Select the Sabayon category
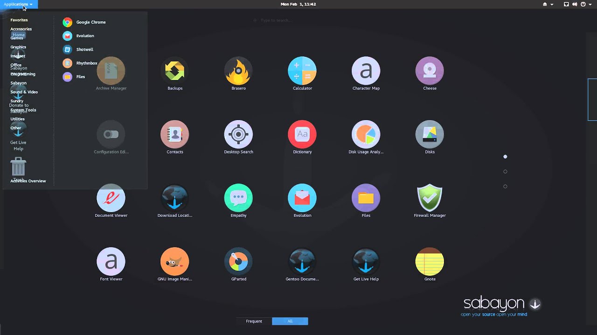Screen dimensions: 597x335 pos(19,83)
